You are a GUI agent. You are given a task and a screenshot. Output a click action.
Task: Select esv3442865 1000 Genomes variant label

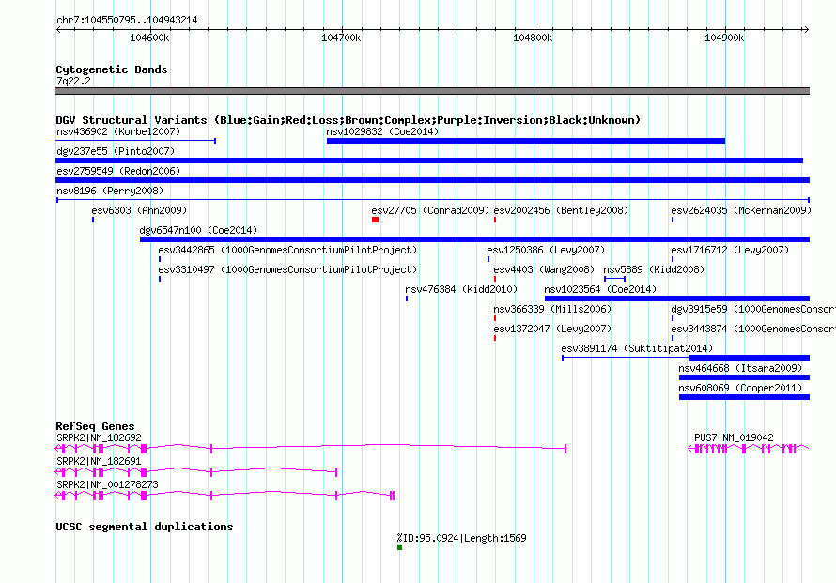[287, 250]
